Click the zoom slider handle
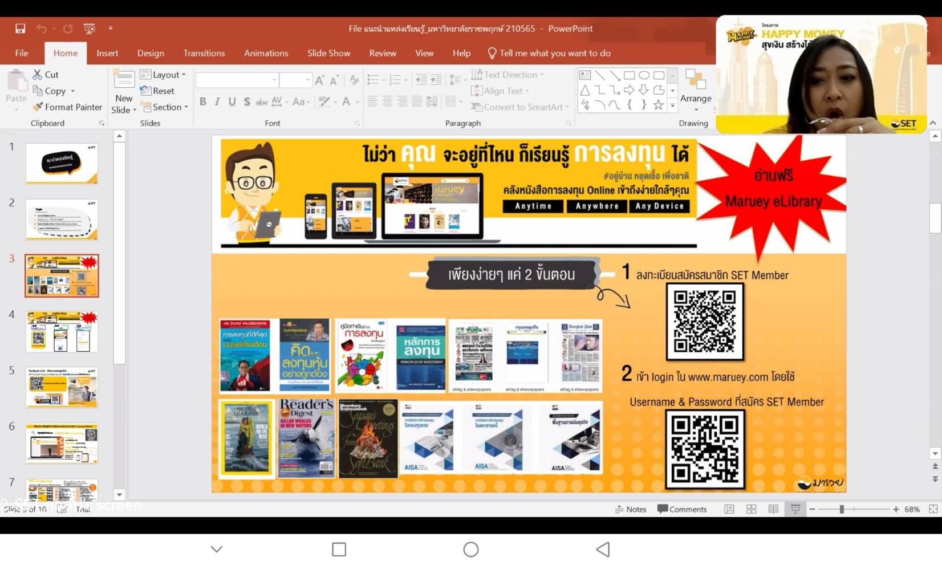 (842, 509)
